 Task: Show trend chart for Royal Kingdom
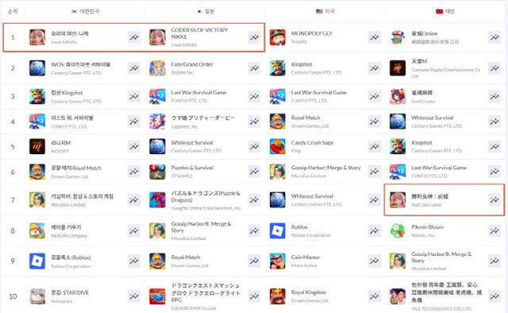374,296
